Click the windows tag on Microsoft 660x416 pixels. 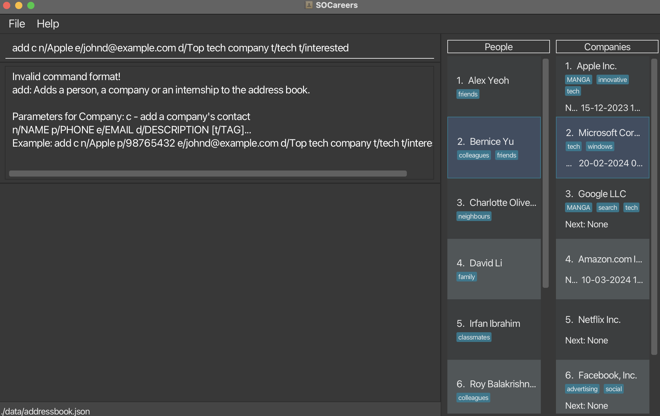coord(600,146)
